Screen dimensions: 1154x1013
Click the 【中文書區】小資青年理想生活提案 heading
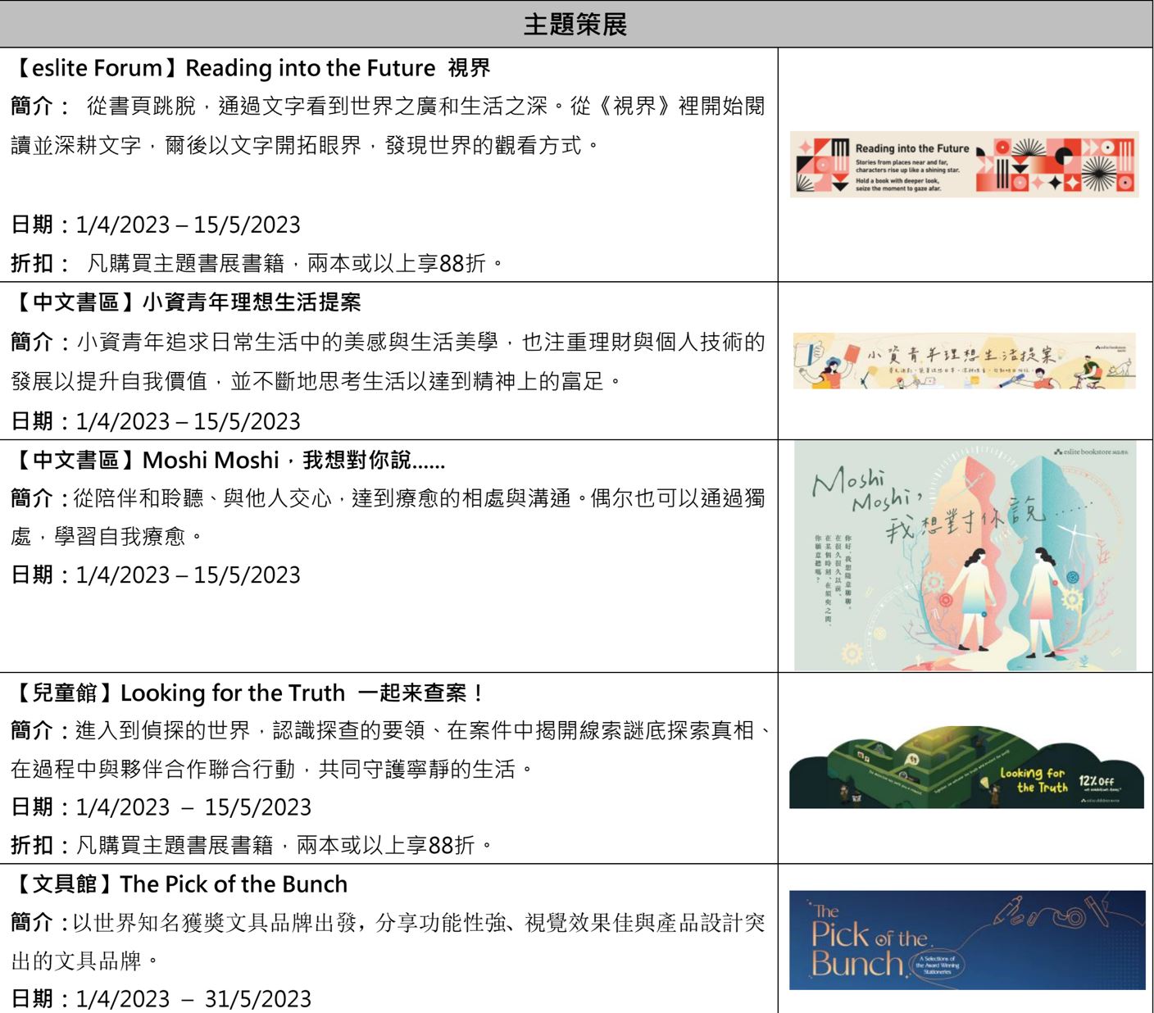(x=186, y=302)
